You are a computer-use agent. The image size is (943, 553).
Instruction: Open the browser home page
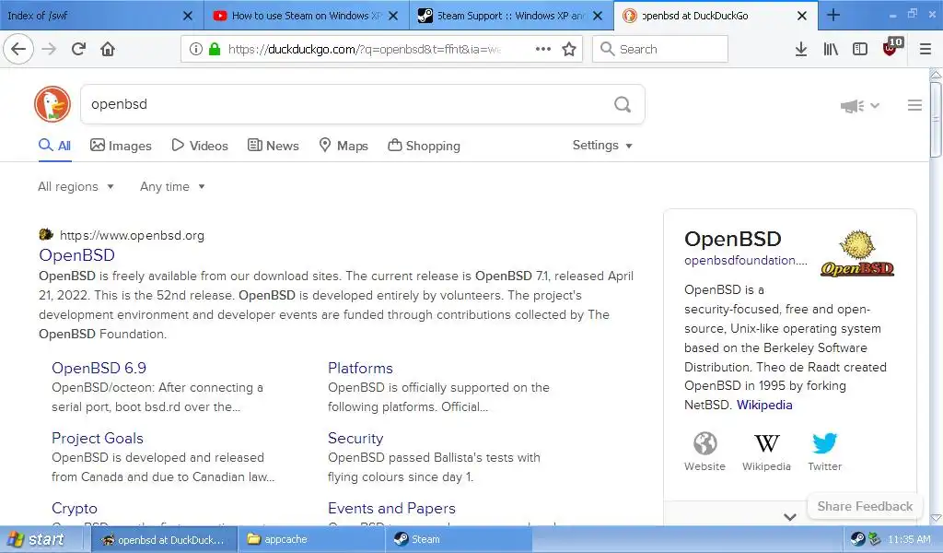(108, 49)
